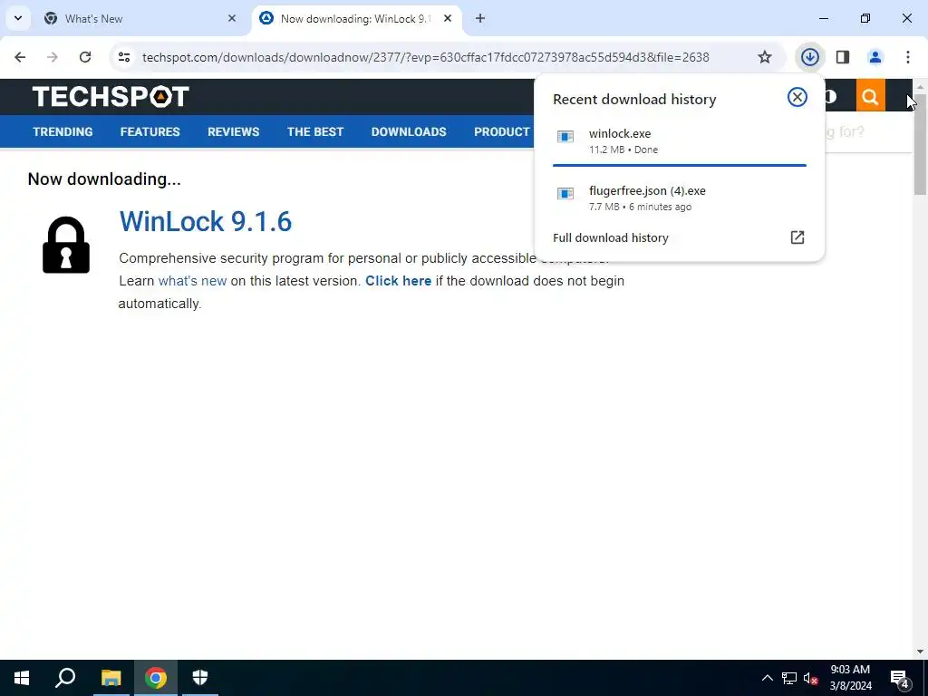Open Full download history
The height and width of the screenshot is (696, 928).
(679, 238)
